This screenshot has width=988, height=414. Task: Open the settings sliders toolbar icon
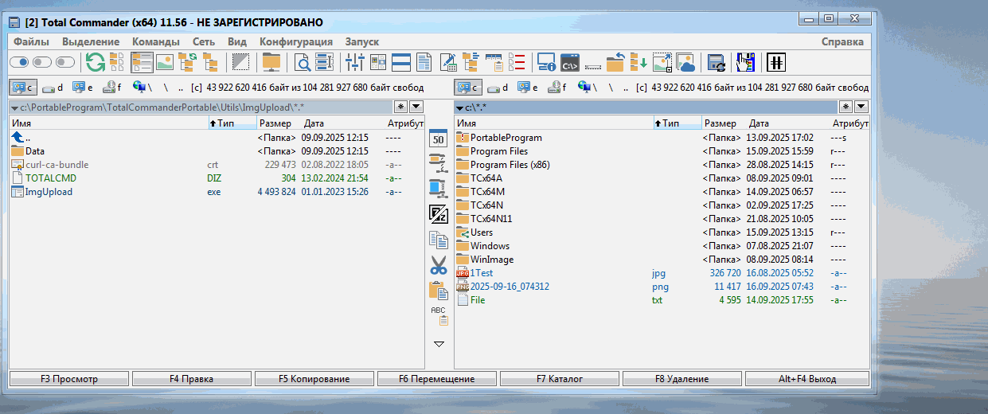[x=355, y=62]
